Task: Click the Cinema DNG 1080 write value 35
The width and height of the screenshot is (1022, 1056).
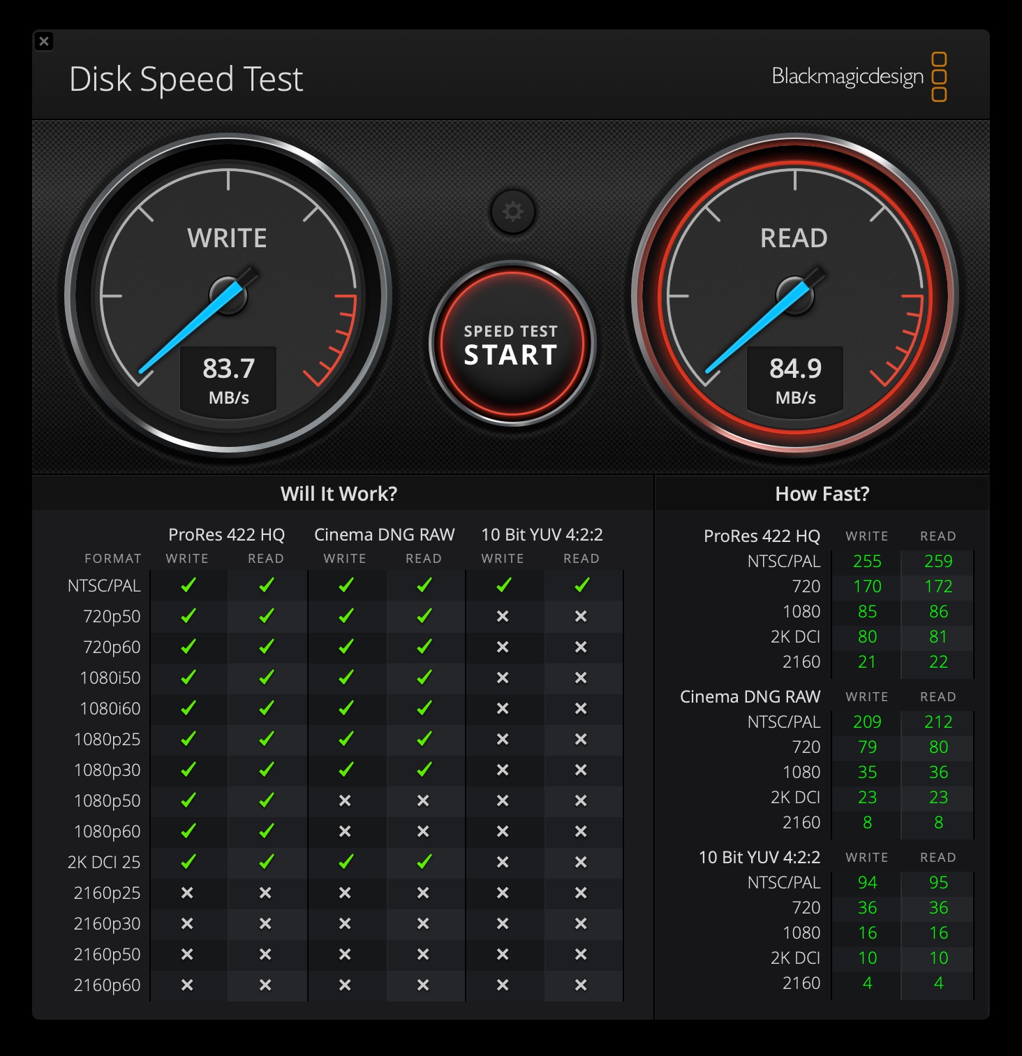Action: [867, 772]
